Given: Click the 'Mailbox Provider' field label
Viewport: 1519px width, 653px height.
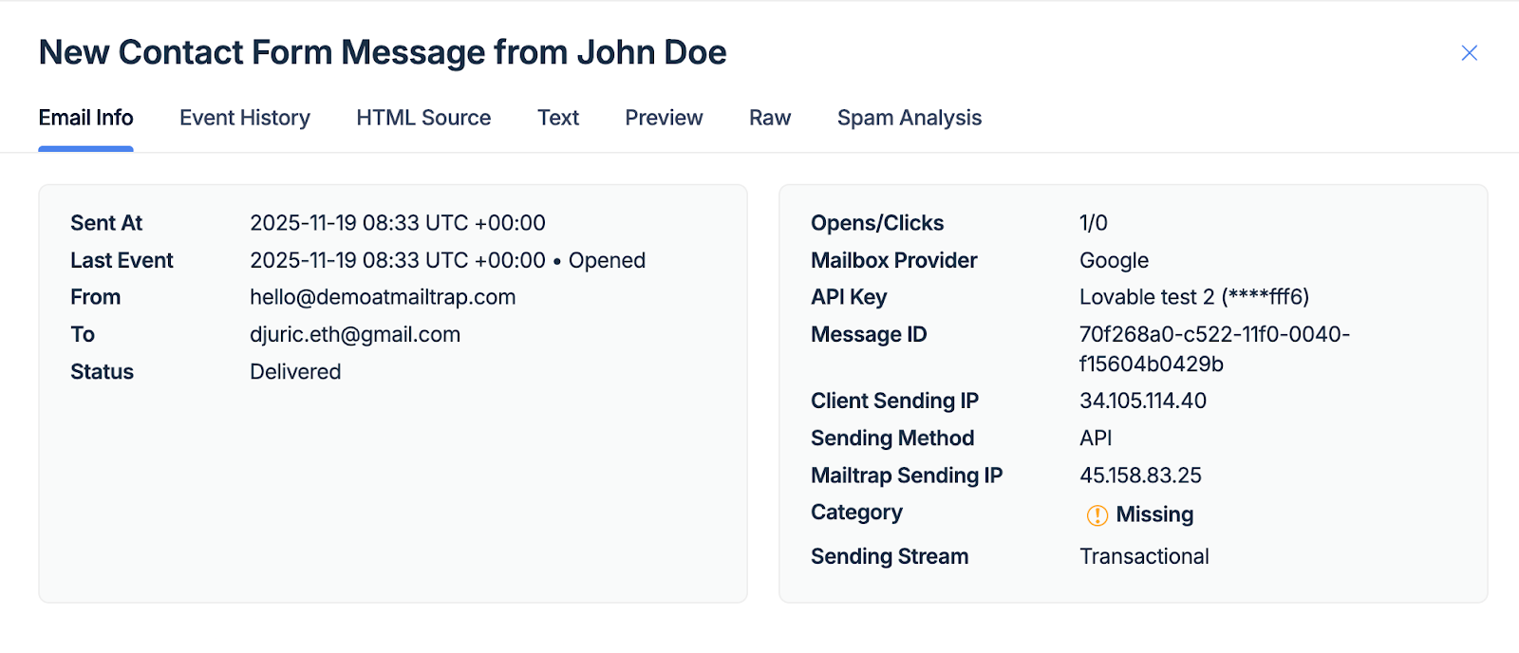Looking at the screenshot, I should 894,260.
